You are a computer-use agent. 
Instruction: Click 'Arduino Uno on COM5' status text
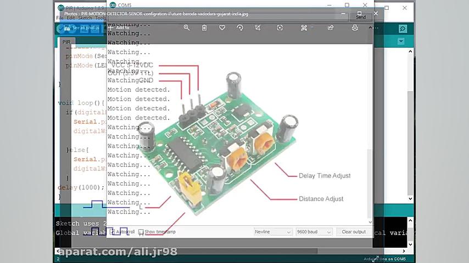(385, 259)
